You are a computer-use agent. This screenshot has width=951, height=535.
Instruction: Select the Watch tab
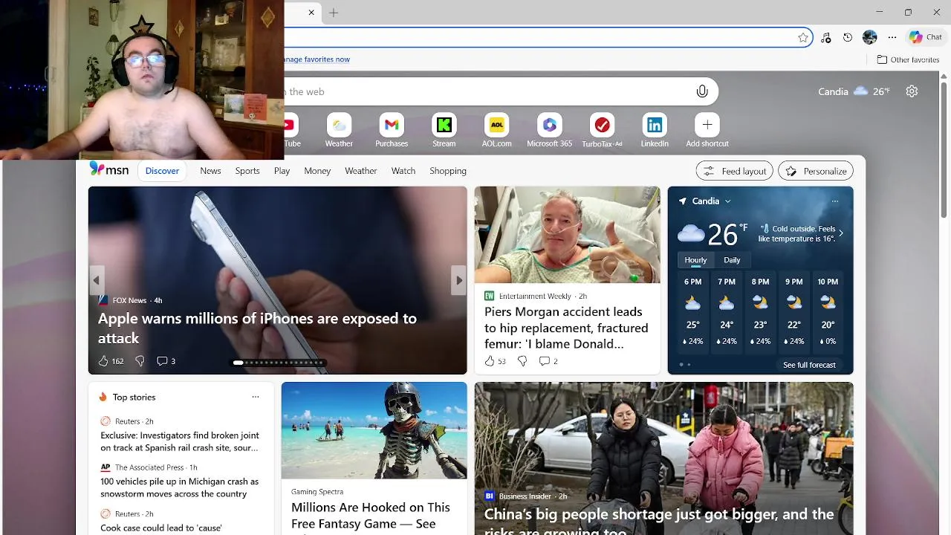[x=403, y=171]
